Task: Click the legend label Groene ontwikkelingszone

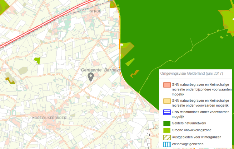Action: [x=192, y=130]
